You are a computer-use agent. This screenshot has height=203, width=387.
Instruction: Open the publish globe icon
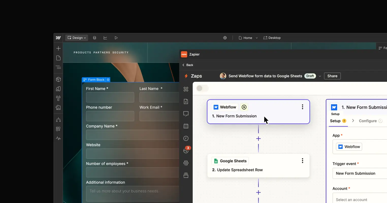[x=225, y=38]
